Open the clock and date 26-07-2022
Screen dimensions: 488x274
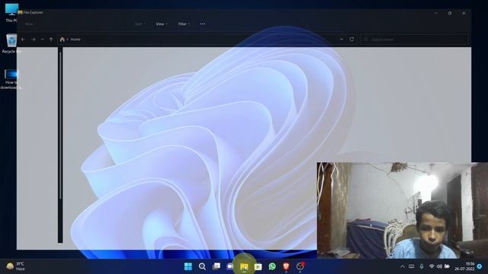pyautogui.click(x=464, y=266)
